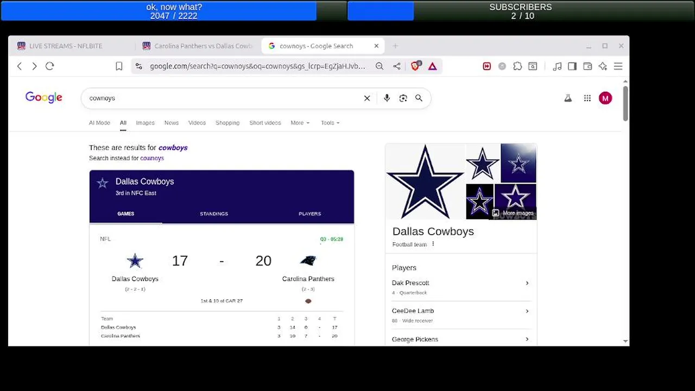695x391 pixels.
Task: Select the Videos search filter
Action: pos(197,123)
